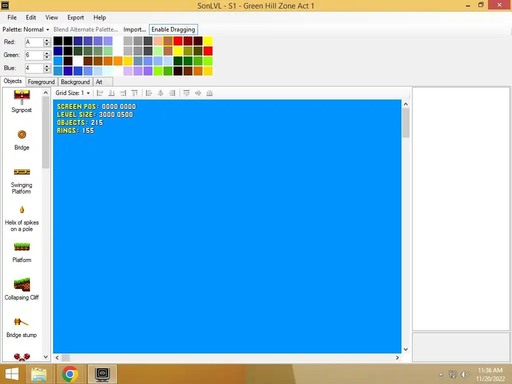512x384 pixels.
Task: Click level view vertical scroll-down arrow
Action: point(405,349)
